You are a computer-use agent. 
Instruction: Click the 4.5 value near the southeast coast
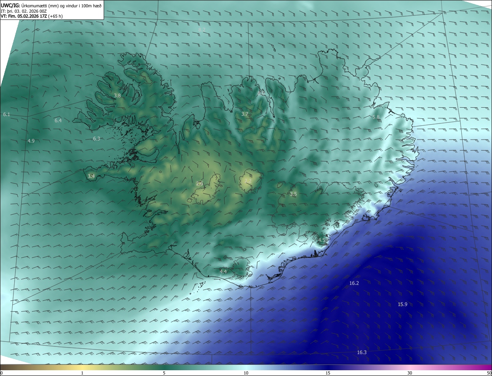click(322, 240)
